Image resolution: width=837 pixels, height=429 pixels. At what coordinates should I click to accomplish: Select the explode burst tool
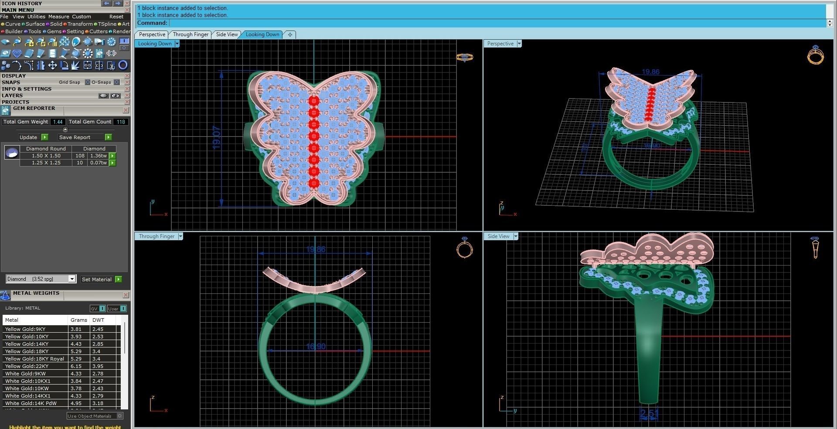(x=75, y=65)
